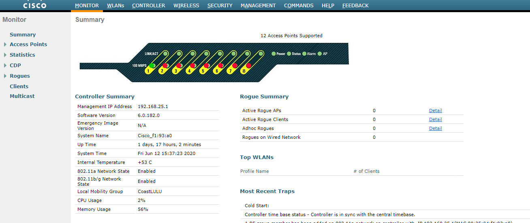Screen dimensions: 530x223
Task: Click the 802.11a Network State Enabled value
Action: click(147, 171)
